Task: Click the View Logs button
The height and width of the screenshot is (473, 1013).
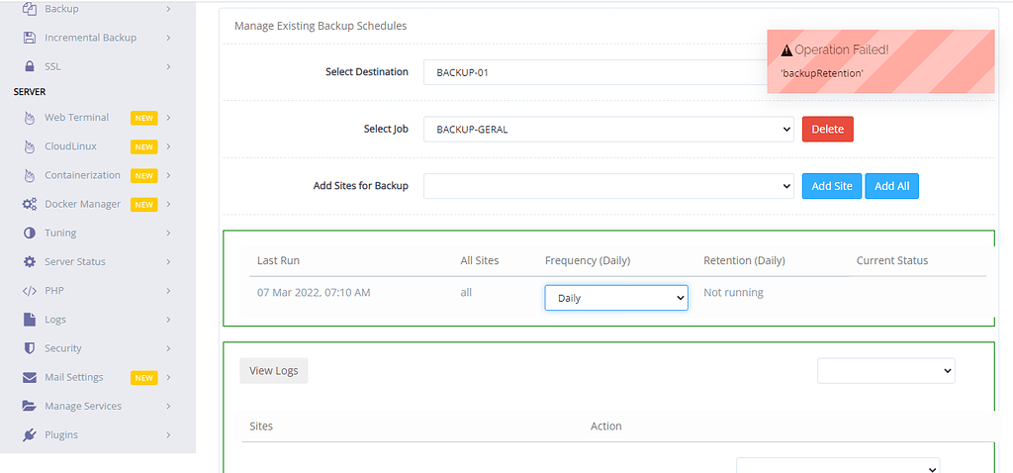Action: tap(274, 371)
